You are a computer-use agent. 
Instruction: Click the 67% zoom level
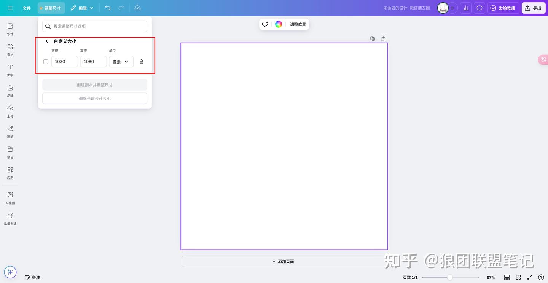pos(491,277)
